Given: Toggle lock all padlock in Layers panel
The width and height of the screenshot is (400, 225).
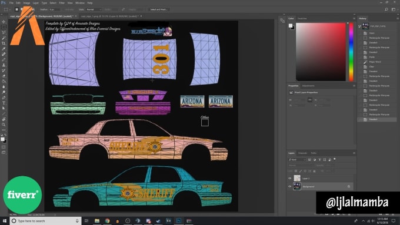Looking at the screenshot, I should pos(314,171).
